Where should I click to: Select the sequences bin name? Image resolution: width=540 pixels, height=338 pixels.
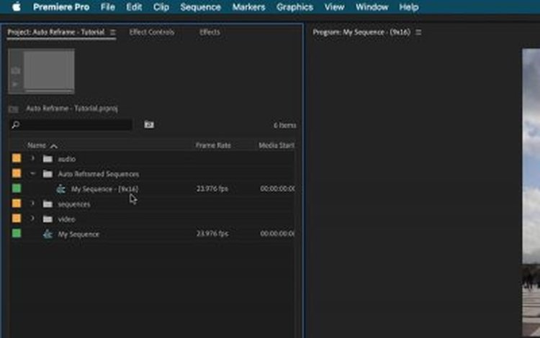pos(74,204)
